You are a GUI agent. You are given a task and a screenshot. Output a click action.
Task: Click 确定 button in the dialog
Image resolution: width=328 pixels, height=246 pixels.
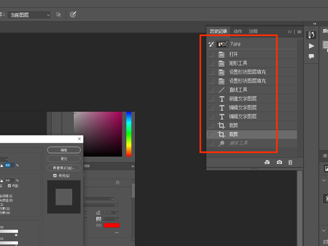click(x=64, y=150)
